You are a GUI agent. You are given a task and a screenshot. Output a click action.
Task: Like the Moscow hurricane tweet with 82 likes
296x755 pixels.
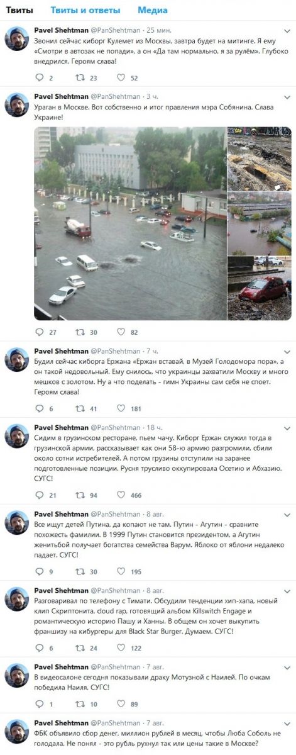(121, 332)
